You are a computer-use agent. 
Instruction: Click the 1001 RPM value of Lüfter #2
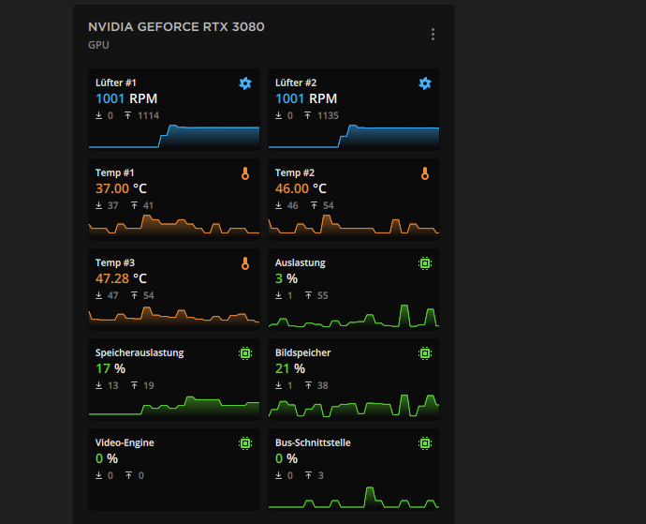click(306, 98)
